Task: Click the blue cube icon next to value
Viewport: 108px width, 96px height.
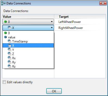Action: pos(5,37)
